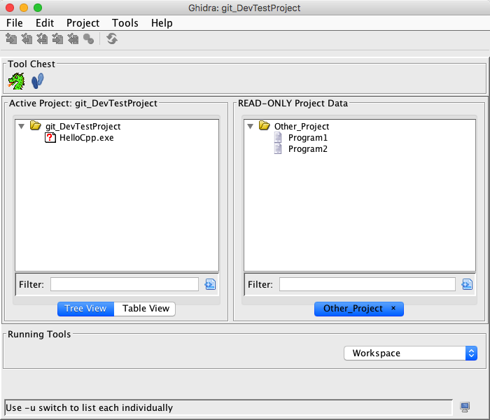Launch the Version Tracking footprints tool
This screenshot has width=490, height=420.
pos(38,81)
